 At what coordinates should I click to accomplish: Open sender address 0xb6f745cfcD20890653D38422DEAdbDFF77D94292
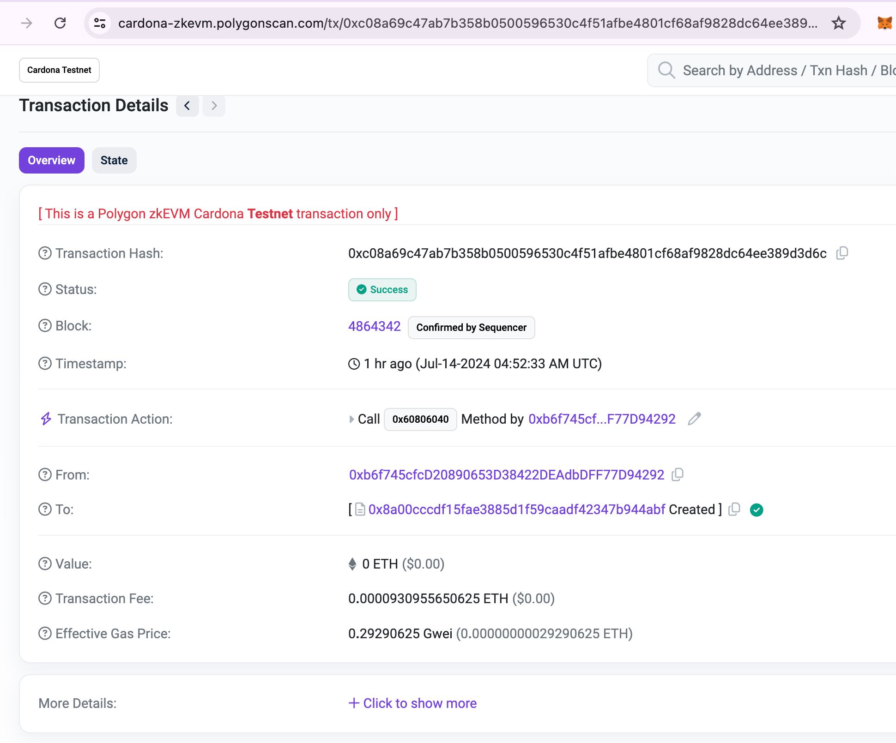point(506,474)
